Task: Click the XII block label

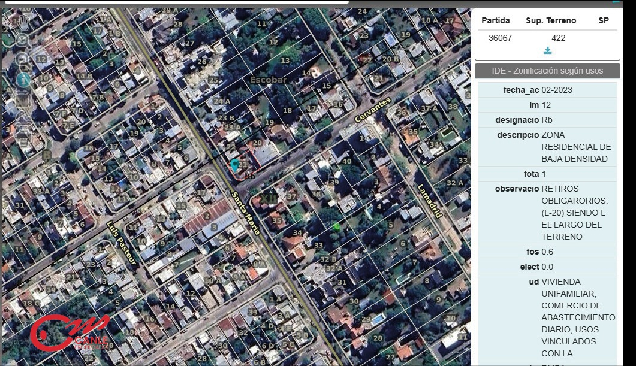Action: [x=268, y=199]
